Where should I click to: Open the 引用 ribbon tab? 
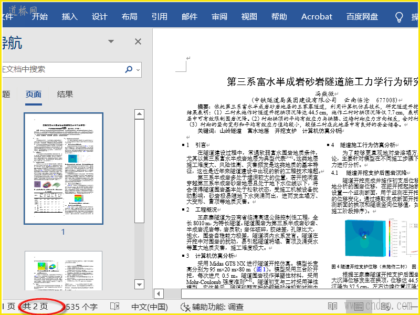tap(160, 17)
